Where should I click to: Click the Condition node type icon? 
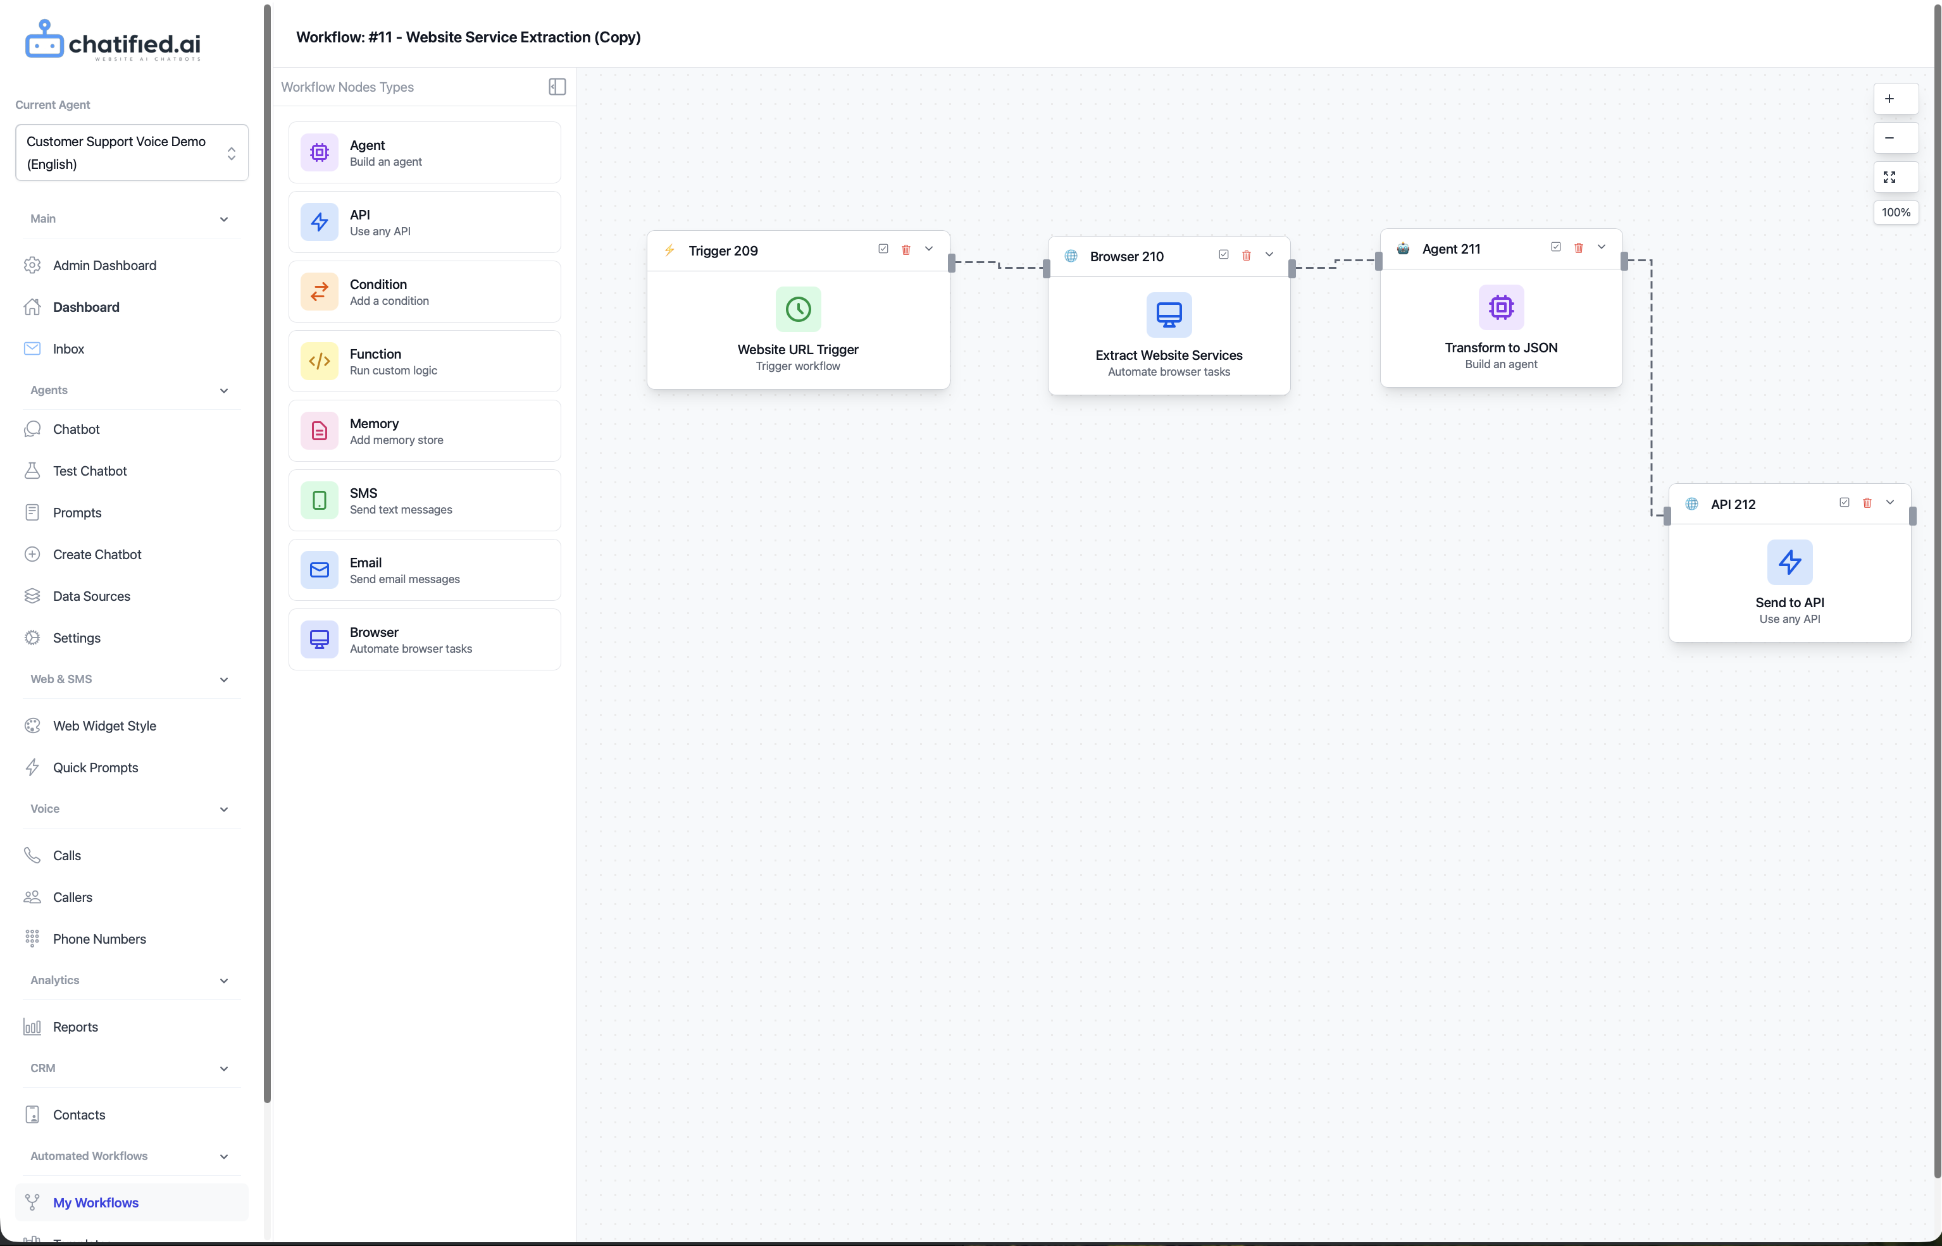coord(319,292)
